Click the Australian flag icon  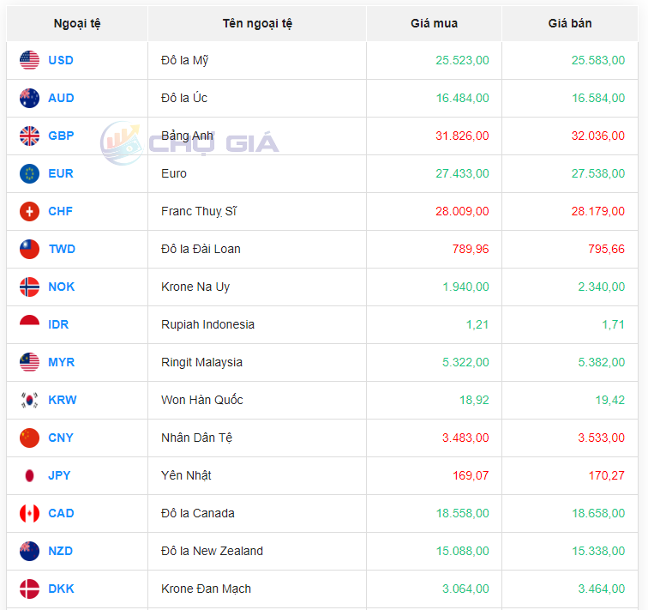(29, 98)
